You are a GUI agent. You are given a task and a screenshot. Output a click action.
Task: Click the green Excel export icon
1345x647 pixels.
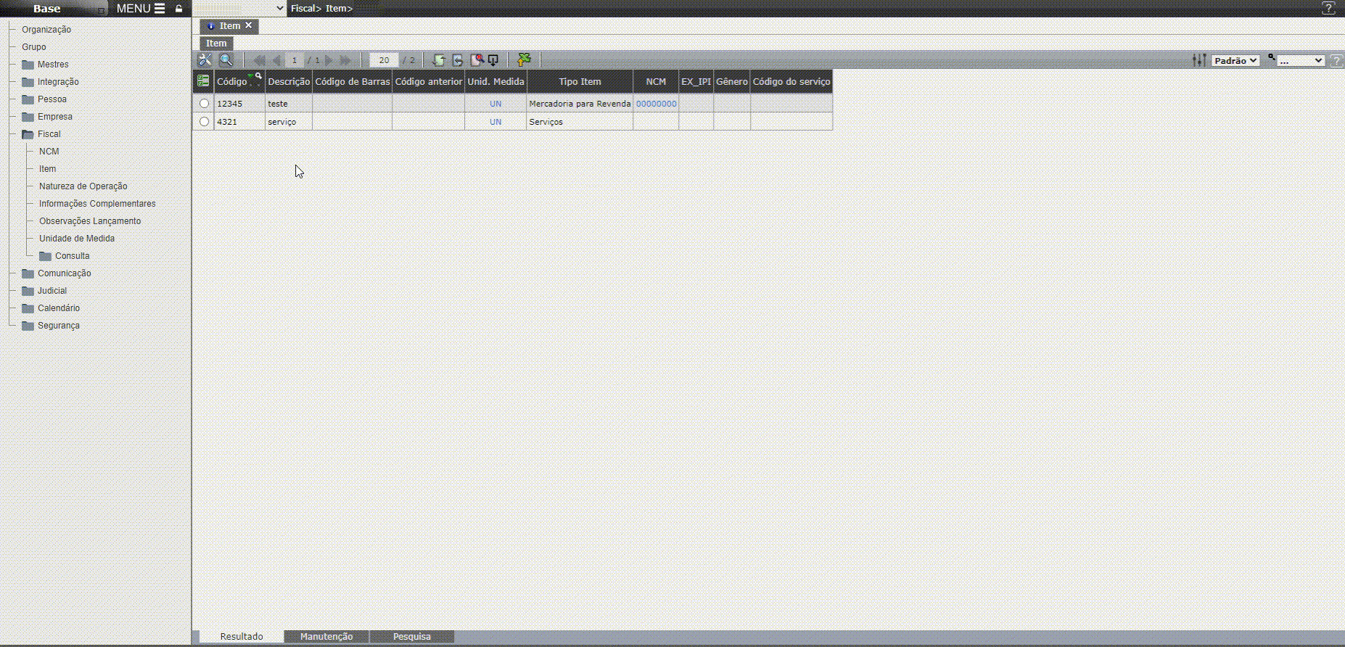click(524, 60)
